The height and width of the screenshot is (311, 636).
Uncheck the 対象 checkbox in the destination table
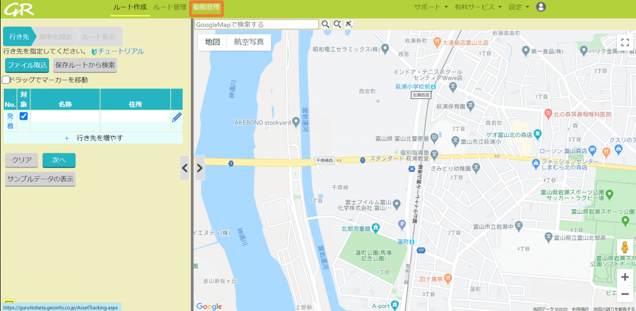(23, 115)
